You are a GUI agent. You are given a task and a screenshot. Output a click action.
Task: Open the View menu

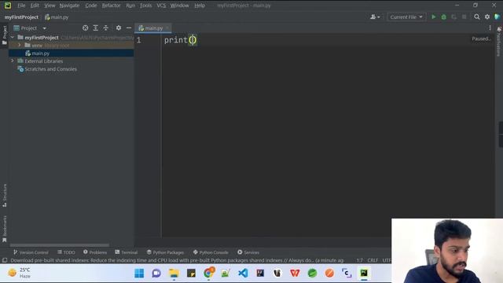pyautogui.click(x=50, y=6)
